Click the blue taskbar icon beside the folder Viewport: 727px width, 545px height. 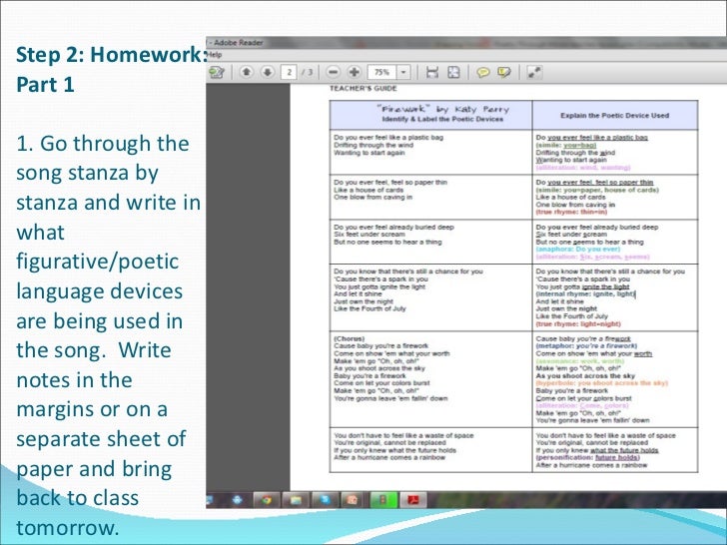coord(325,500)
